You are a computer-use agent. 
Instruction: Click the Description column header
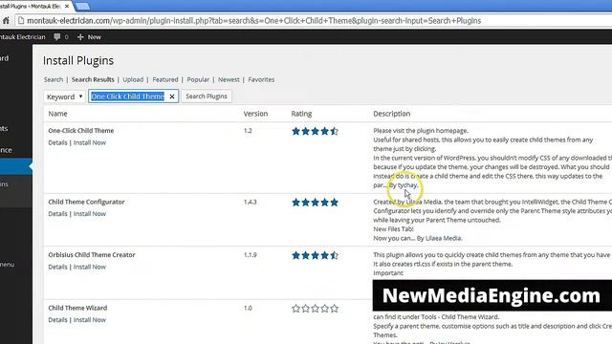(x=391, y=114)
